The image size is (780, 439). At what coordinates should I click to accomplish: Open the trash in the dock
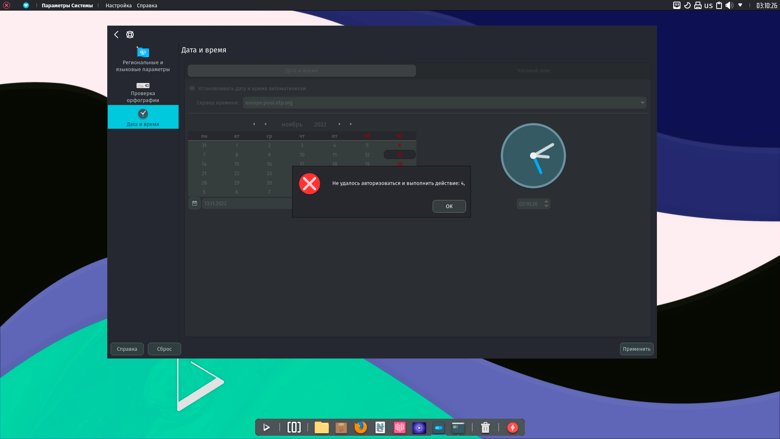485,427
